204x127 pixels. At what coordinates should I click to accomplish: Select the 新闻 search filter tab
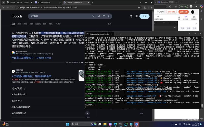coord(25,24)
